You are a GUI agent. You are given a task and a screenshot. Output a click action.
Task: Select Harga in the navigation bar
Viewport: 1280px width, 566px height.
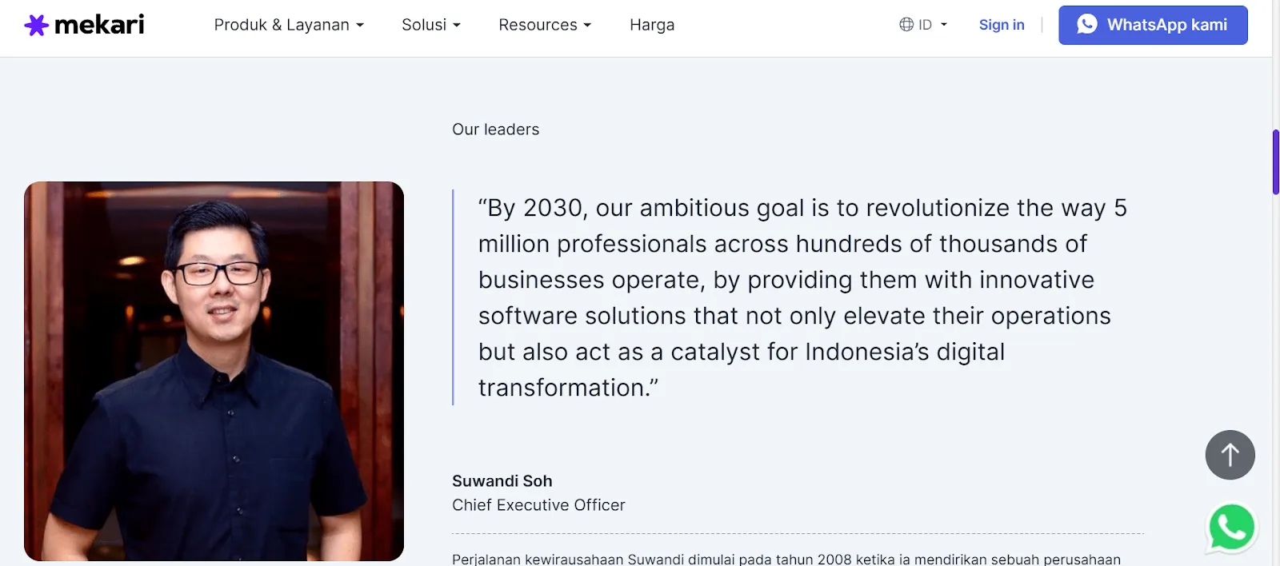point(652,25)
